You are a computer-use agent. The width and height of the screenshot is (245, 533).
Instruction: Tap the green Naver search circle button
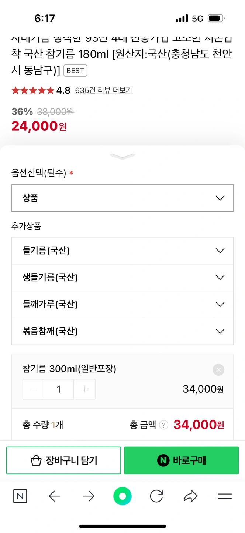pyautogui.click(x=122, y=496)
